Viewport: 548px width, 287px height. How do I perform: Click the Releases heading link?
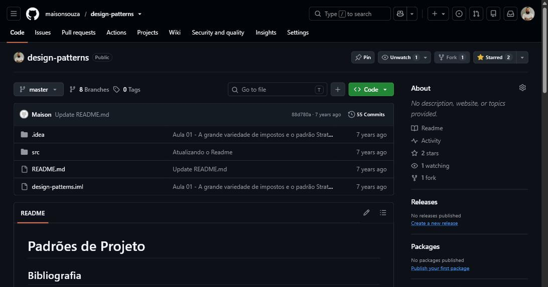coord(424,202)
